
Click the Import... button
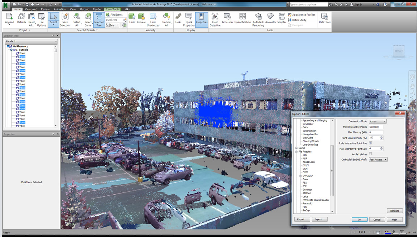[x=319, y=220]
